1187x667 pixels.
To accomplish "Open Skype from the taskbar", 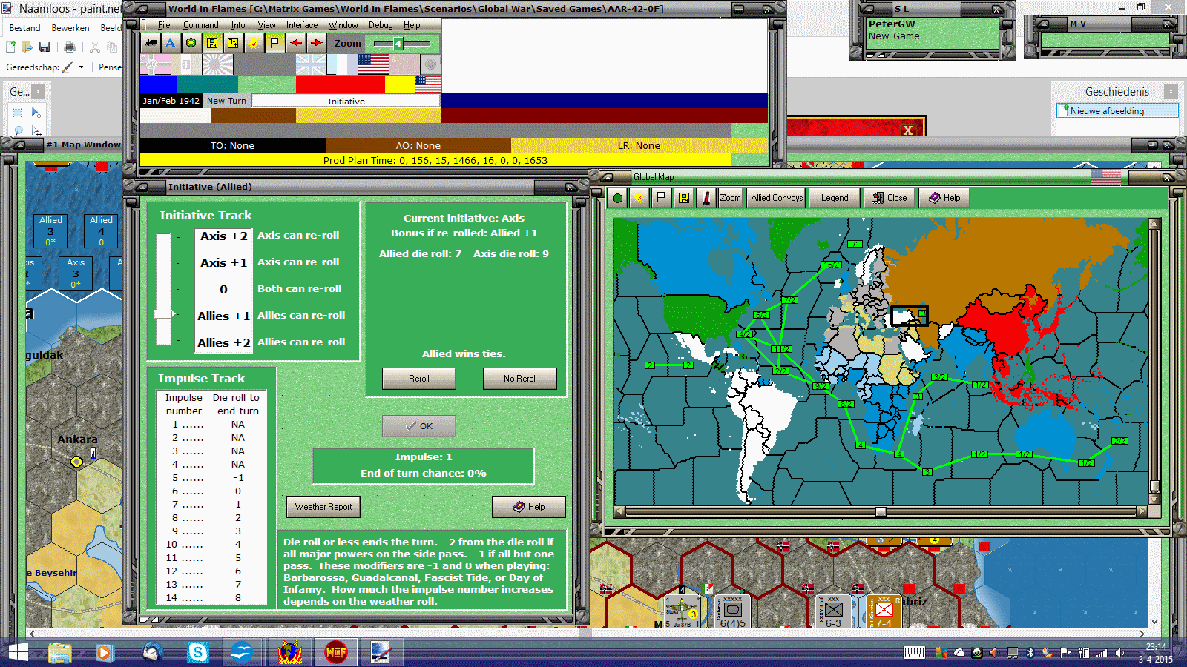I will click(x=198, y=653).
